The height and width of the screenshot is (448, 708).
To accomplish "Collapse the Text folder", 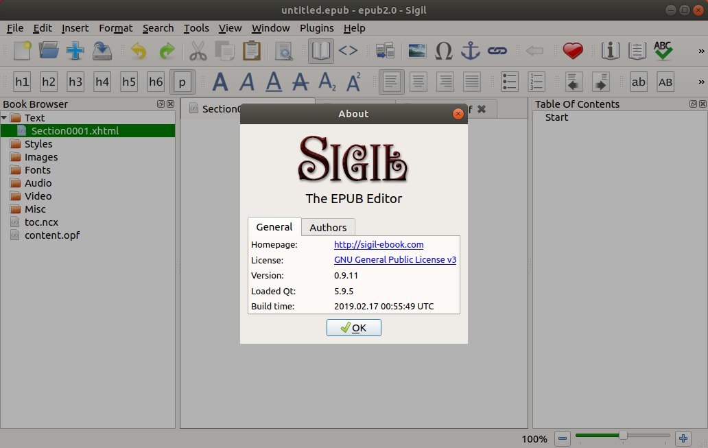I will [x=4, y=118].
